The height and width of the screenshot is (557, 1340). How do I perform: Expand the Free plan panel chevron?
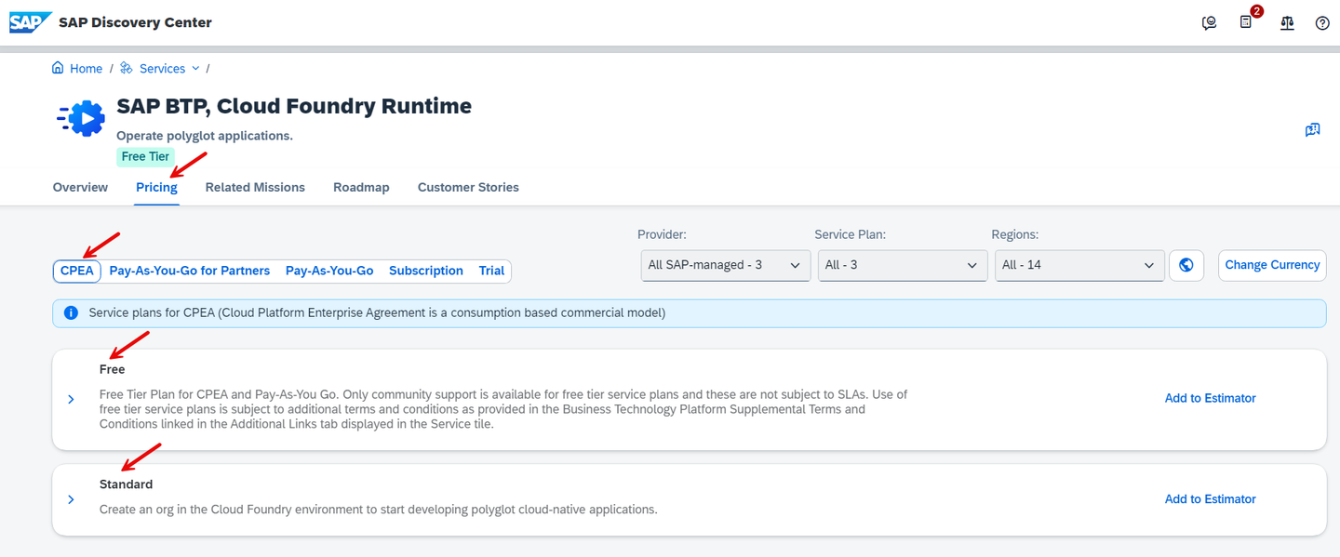pyautogui.click(x=72, y=399)
